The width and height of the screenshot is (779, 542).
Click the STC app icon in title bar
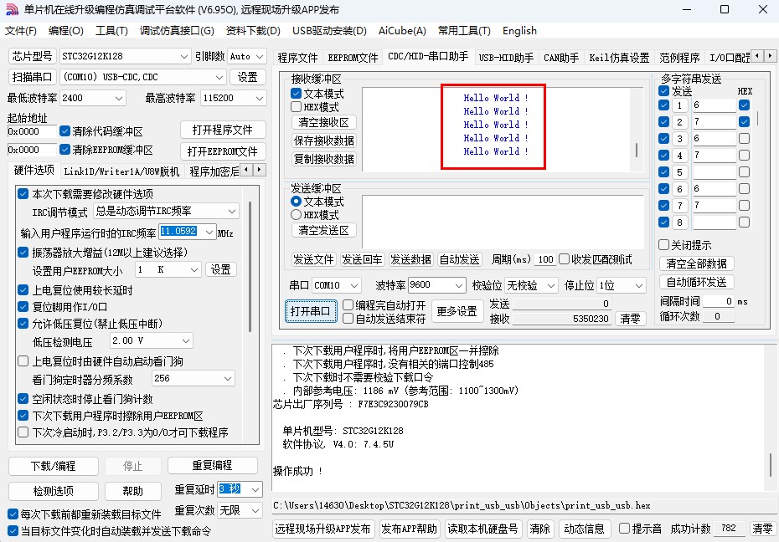pos(12,9)
